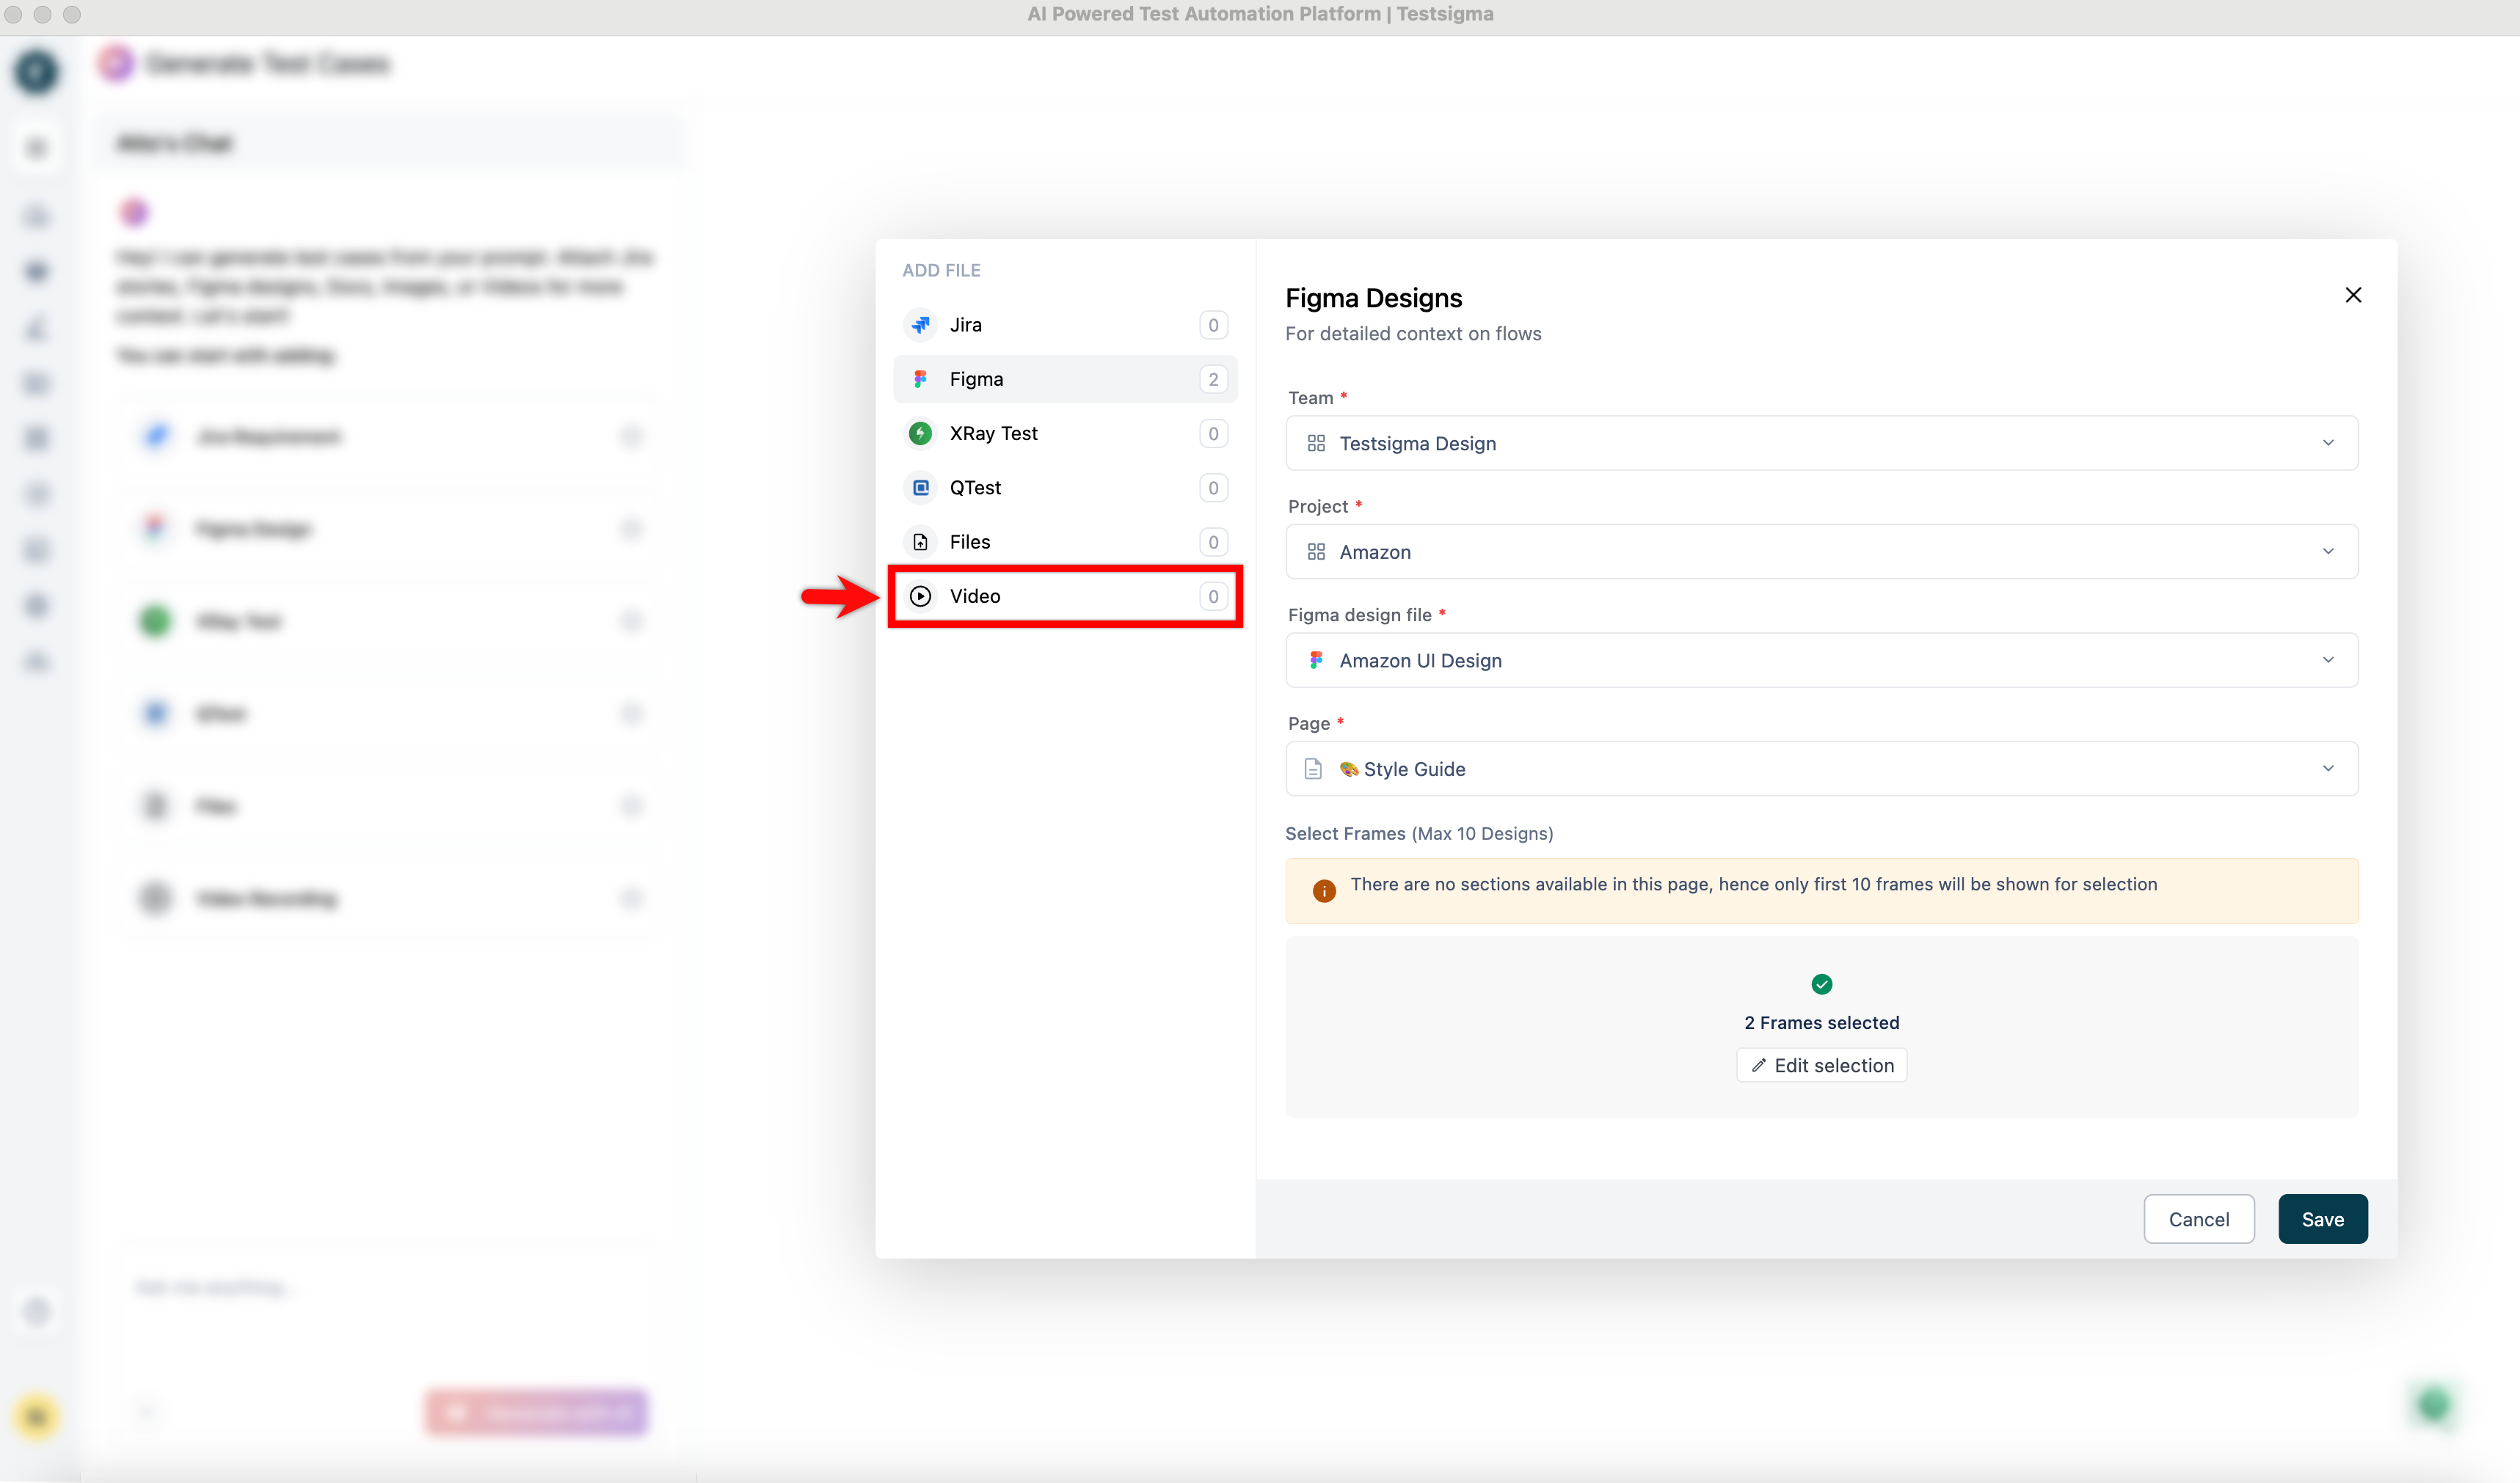Open the Page dropdown showing Style Guide

pyautogui.click(x=1821, y=769)
